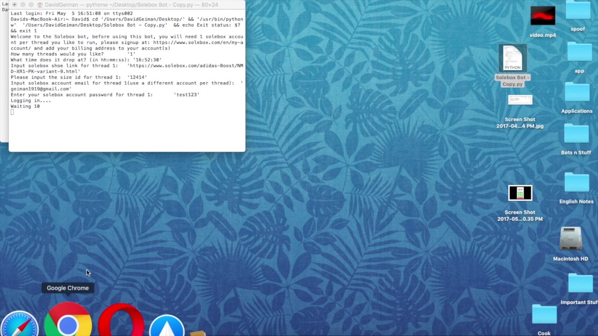Select the app folder on desktop
The height and width of the screenshot is (336, 598).
pyautogui.click(x=579, y=53)
